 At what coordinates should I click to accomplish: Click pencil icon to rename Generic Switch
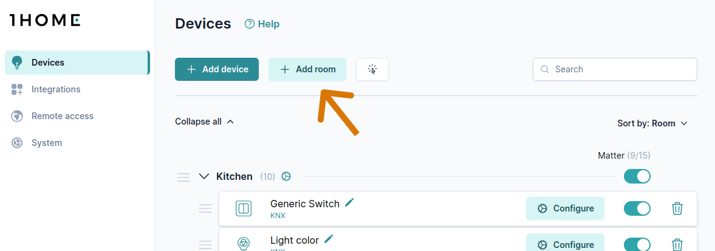point(349,203)
